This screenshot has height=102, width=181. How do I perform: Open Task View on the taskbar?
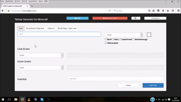click(9, 99)
